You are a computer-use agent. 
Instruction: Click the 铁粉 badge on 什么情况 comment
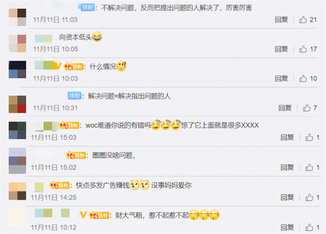pyautogui.click(x=73, y=66)
